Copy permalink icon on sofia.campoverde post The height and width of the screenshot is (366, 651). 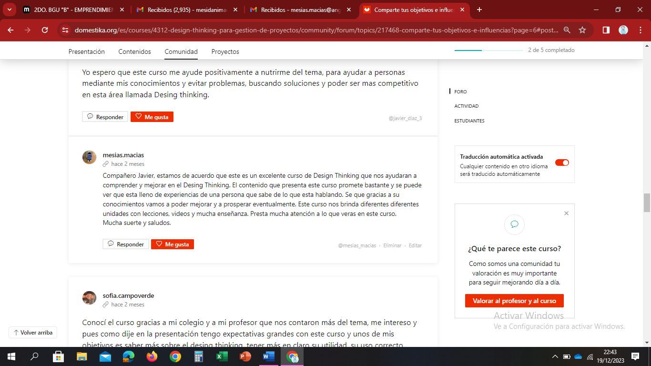coord(106,305)
